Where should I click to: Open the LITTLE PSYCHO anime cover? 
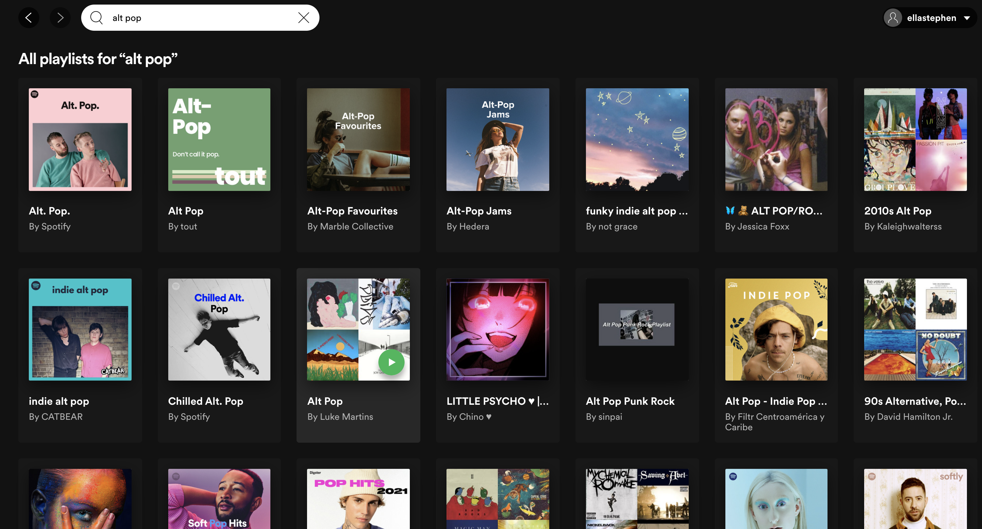coord(498,330)
